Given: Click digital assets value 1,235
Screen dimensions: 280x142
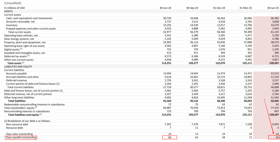Looking at the screenshot, I should (276, 49).
